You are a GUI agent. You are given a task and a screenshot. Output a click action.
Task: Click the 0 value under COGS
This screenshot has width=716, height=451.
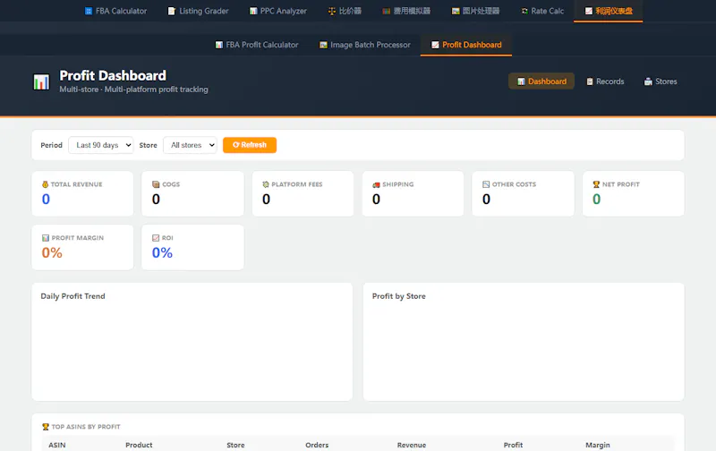click(x=156, y=199)
